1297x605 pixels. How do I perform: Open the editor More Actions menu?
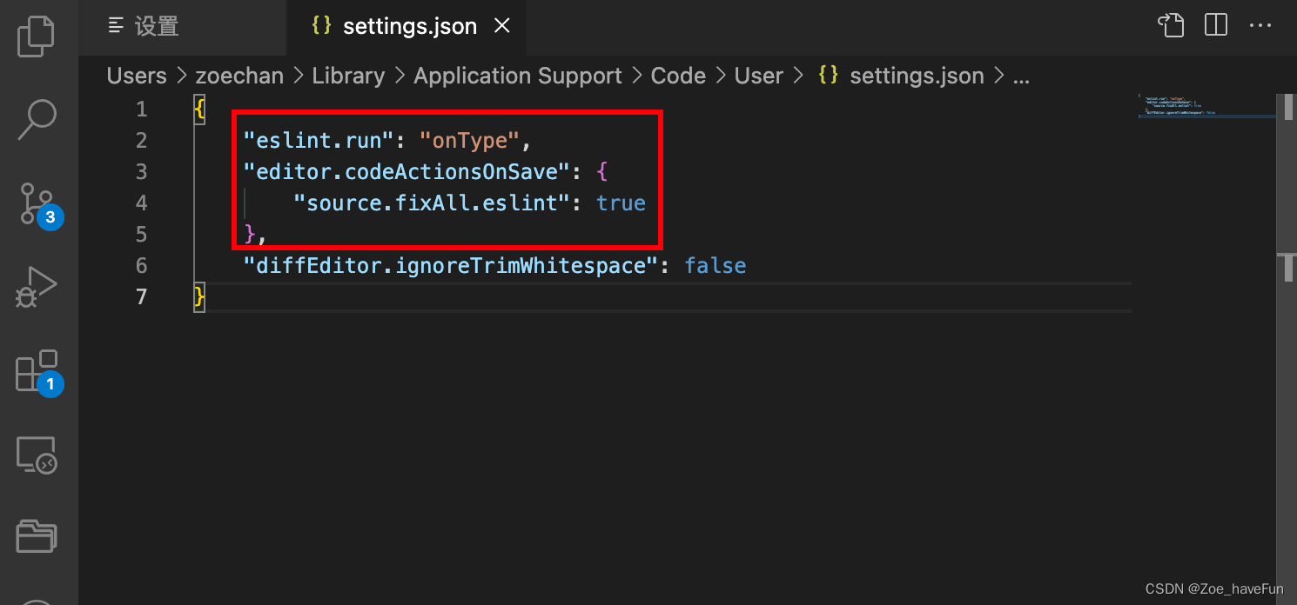coord(1260,25)
